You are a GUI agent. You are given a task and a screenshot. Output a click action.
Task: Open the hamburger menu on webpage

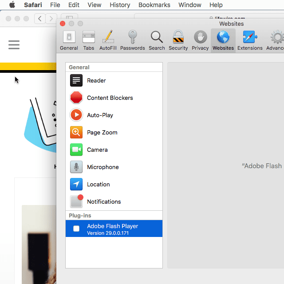pyautogui.click(x=14, y=45)
